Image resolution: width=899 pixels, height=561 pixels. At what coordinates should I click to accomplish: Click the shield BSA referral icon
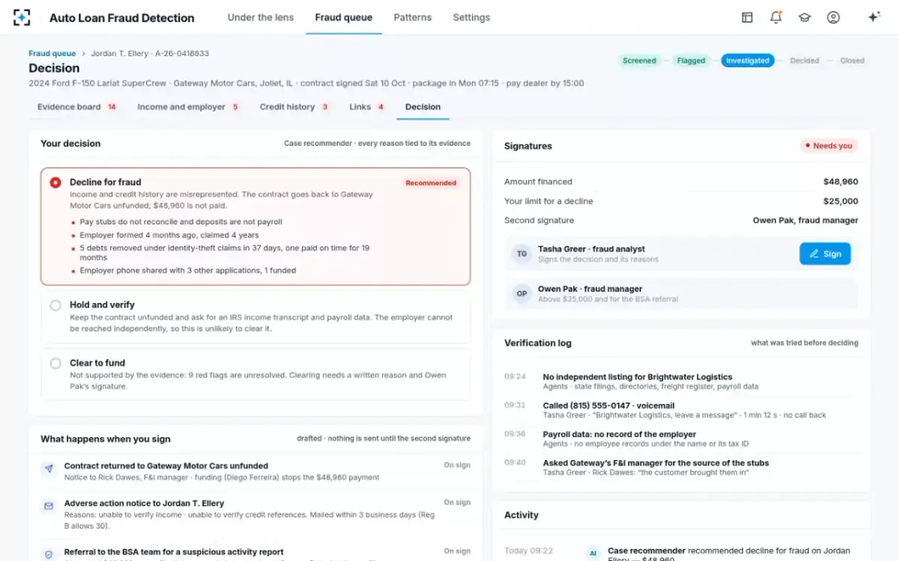click(49, 554)
